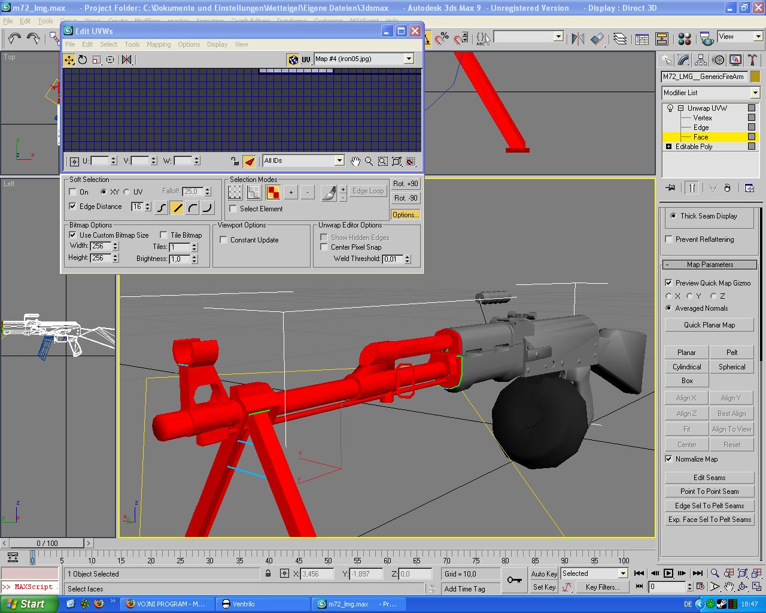Click the Mirror Horizontal icon in Edit UVWs
This screenshot has height=613, width=766.
click(126, 60)
